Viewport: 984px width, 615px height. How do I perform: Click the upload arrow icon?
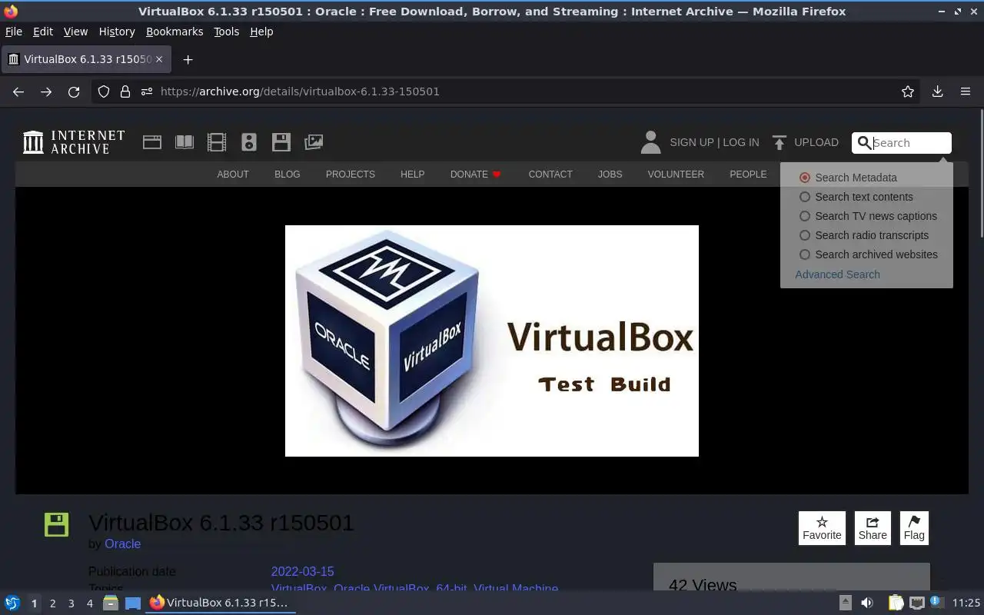(x=780, y=142)
